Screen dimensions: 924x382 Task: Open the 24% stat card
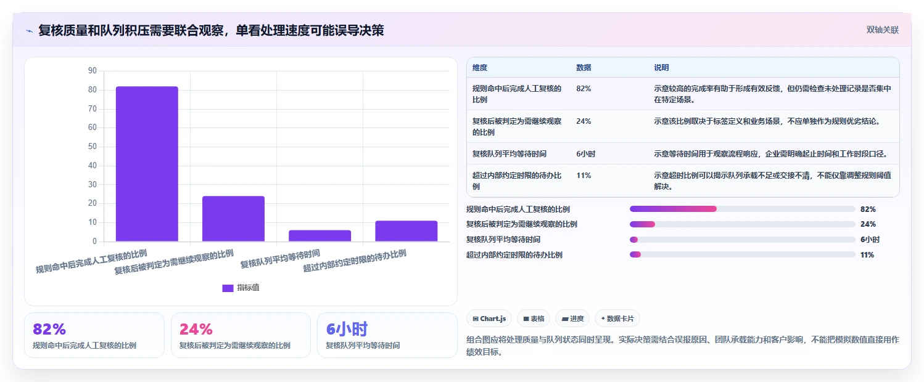tap(241, 335)
